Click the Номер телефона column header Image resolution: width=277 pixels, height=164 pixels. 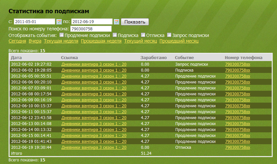[x=243, y=57]
